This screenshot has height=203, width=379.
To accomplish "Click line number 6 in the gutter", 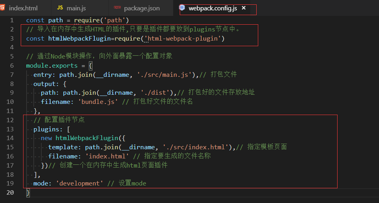I will pyautogui.click(x=12, y=66).
